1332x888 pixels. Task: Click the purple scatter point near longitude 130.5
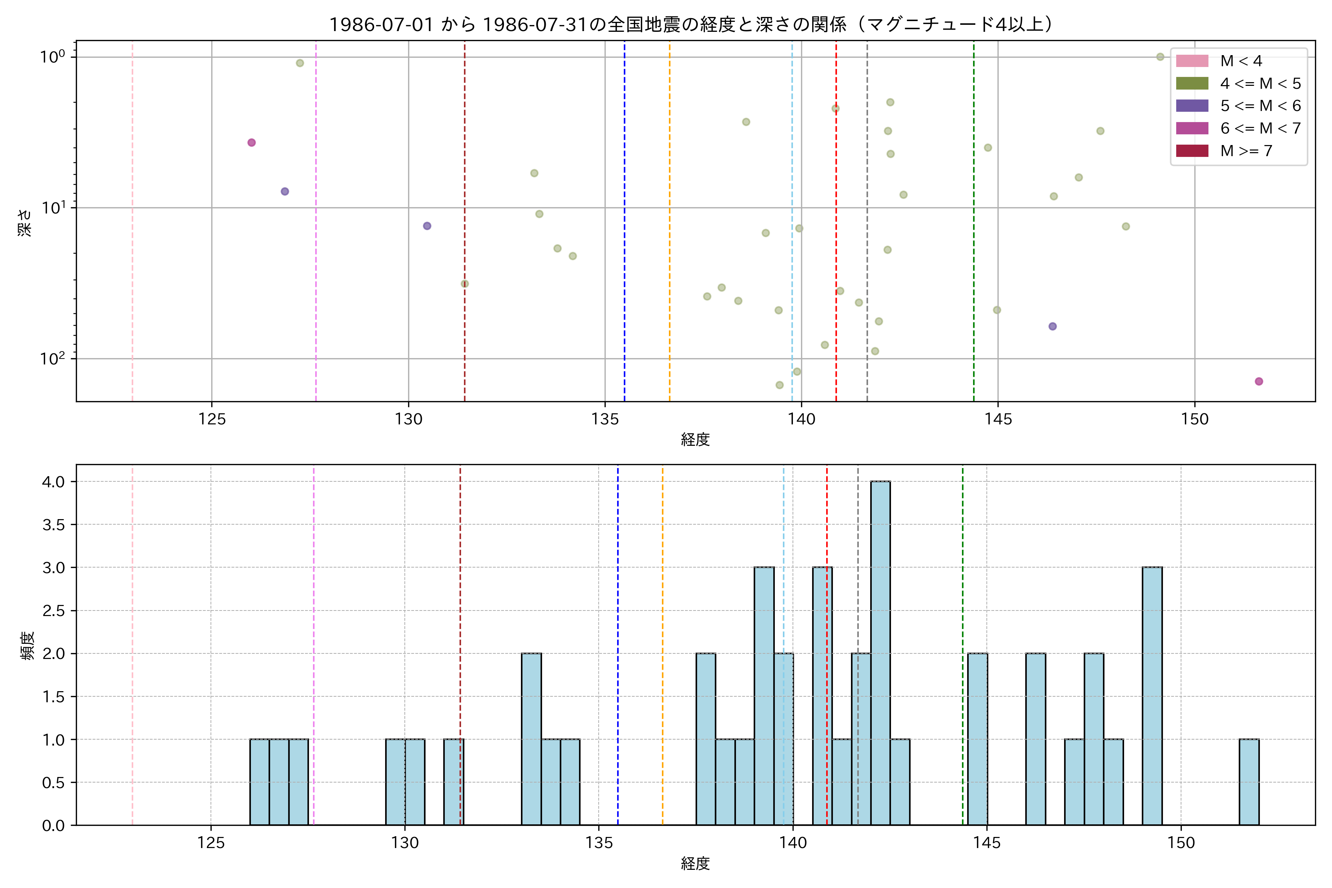click(x=427, y=226)
